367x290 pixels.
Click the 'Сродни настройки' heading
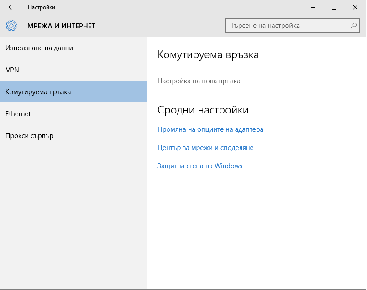click(203, 110)
